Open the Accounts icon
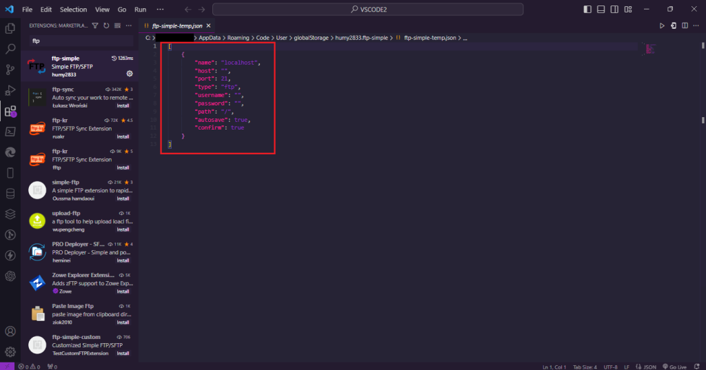The width and height of the screenshot is (706, 370). tap(10, 331)
